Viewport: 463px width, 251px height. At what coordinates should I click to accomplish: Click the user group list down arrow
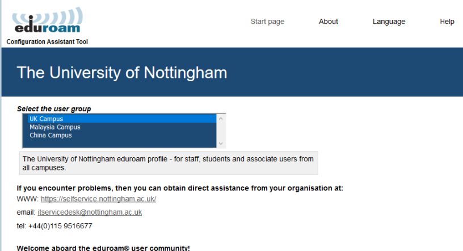221,144
